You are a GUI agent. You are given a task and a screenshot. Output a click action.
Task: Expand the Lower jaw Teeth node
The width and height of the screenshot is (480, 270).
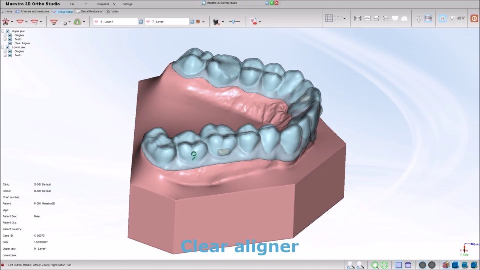(x=5, y=55)
